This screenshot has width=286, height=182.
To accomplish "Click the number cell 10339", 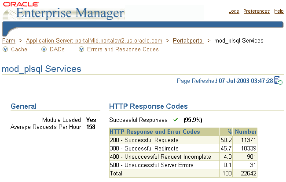I will click(245, 148).
